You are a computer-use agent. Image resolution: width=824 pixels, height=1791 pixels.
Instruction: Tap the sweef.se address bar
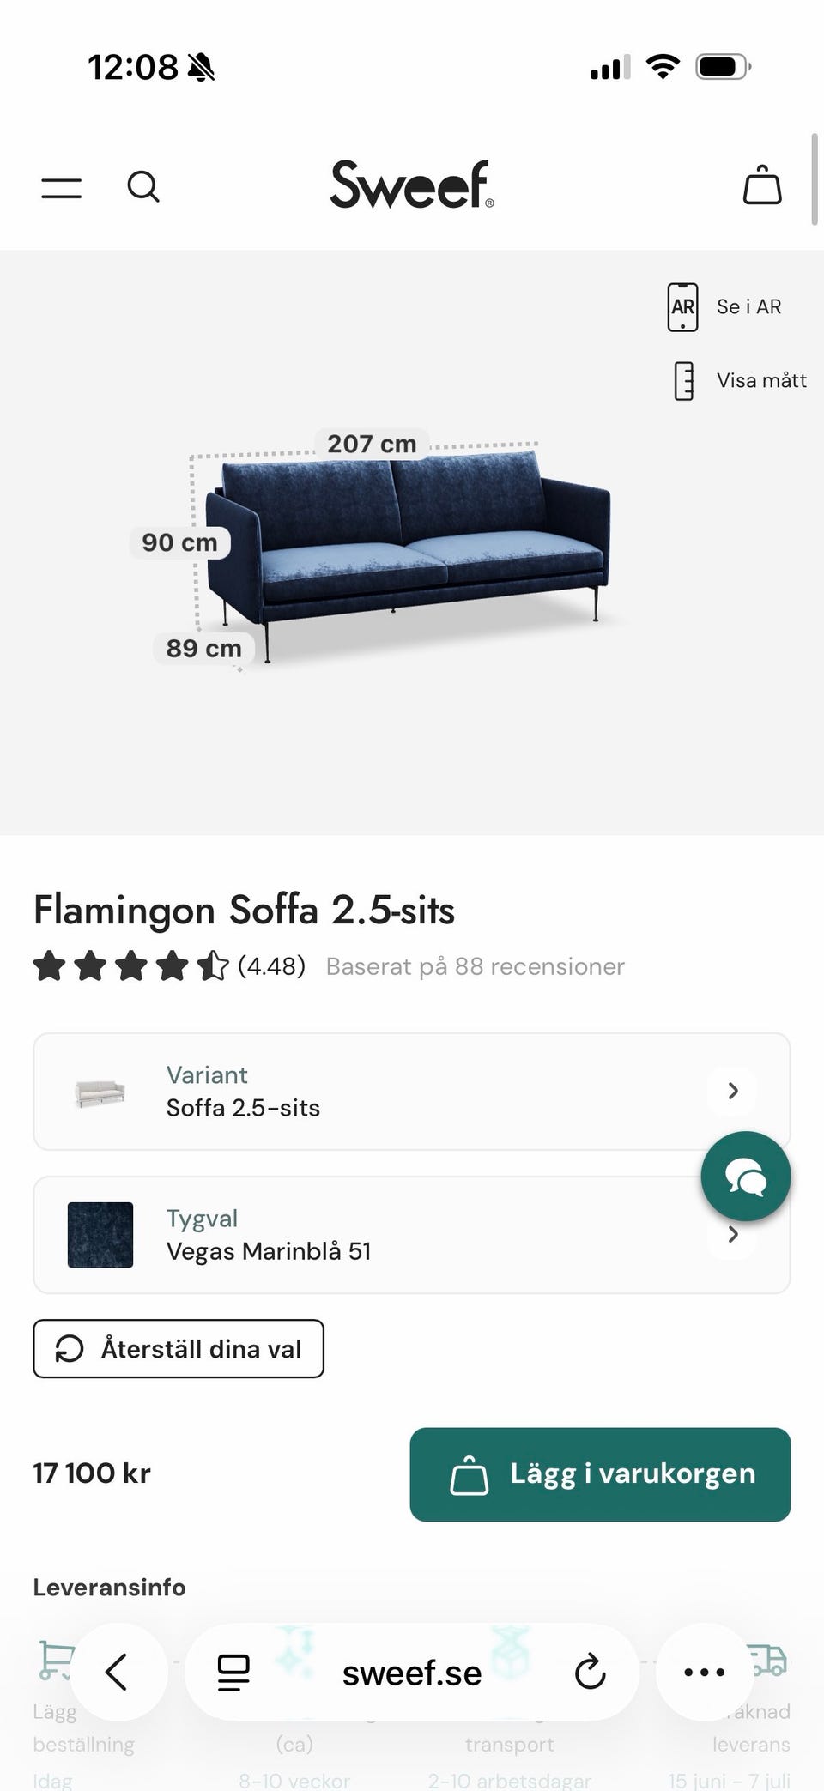411,1672
